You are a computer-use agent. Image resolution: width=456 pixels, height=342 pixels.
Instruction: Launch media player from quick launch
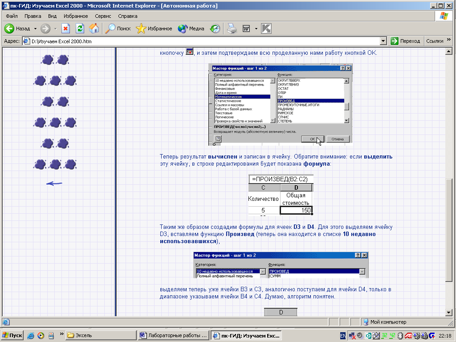point(41,336)
